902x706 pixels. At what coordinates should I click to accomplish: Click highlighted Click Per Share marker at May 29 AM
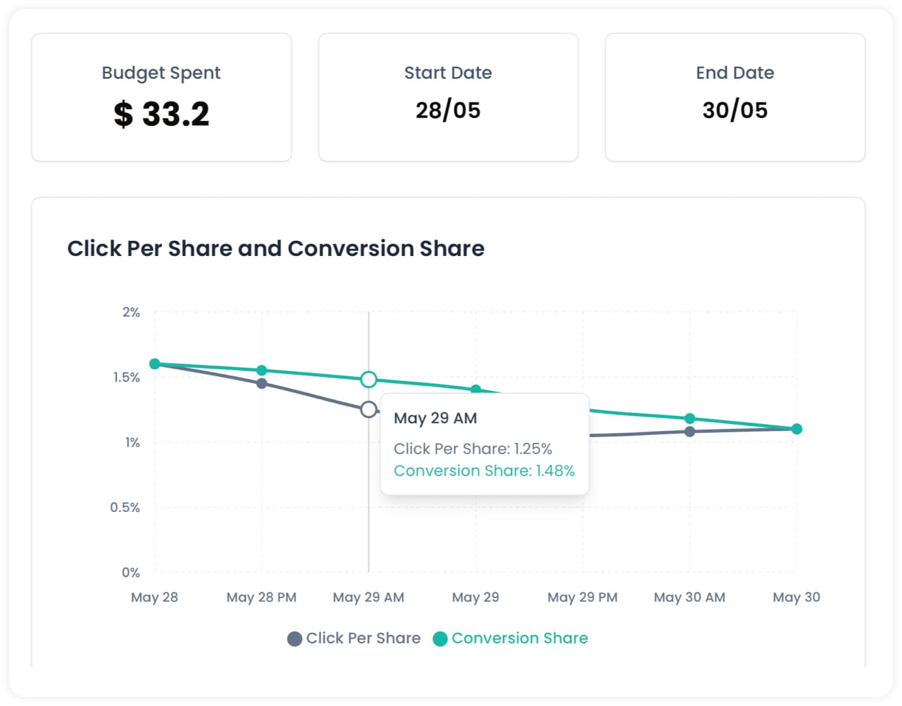point(369,409)
